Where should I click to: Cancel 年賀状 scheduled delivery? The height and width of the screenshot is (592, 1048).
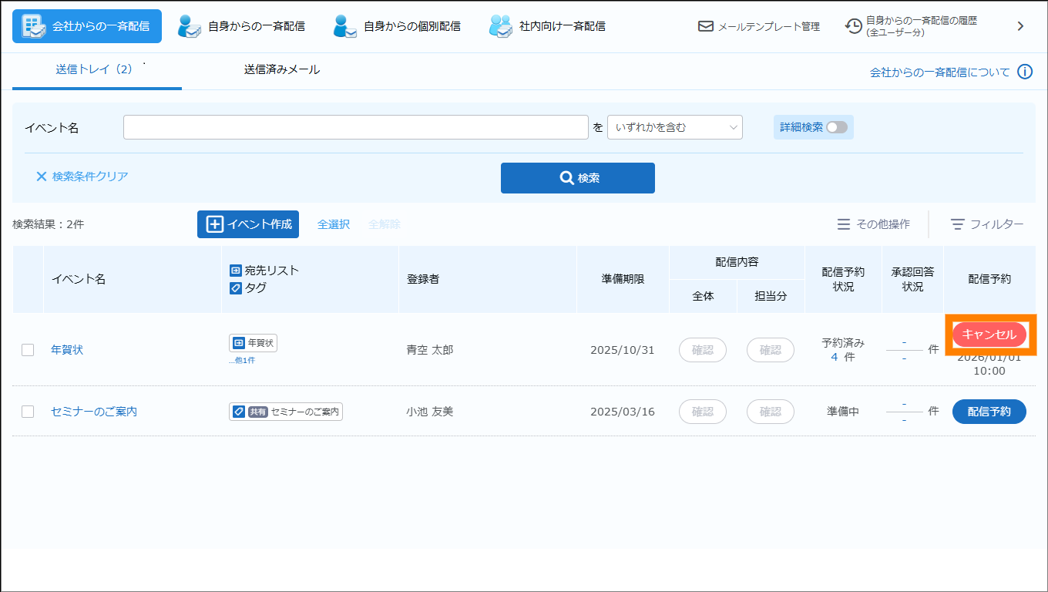(x=989, y=335)
